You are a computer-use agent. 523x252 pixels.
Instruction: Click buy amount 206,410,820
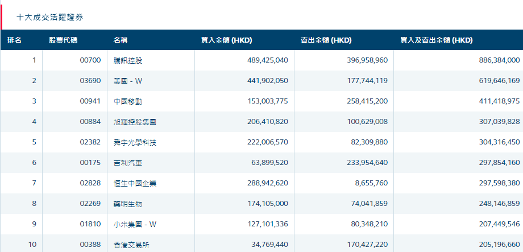268,122
